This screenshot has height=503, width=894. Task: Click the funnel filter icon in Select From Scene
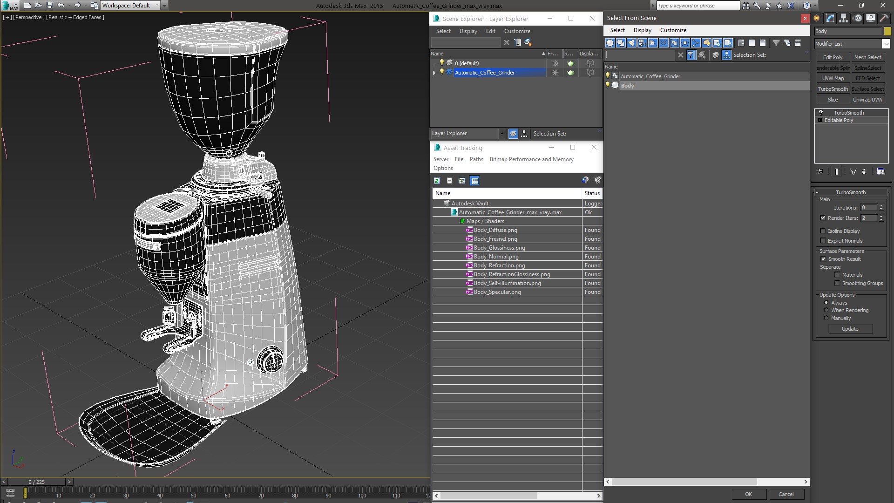point(776,43)
